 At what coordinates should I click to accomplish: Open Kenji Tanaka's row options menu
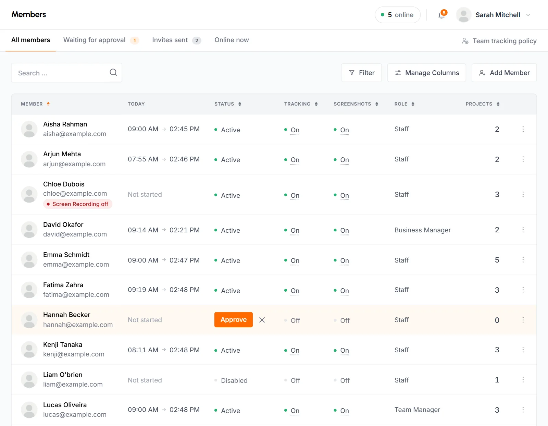[x=523, y=350]
